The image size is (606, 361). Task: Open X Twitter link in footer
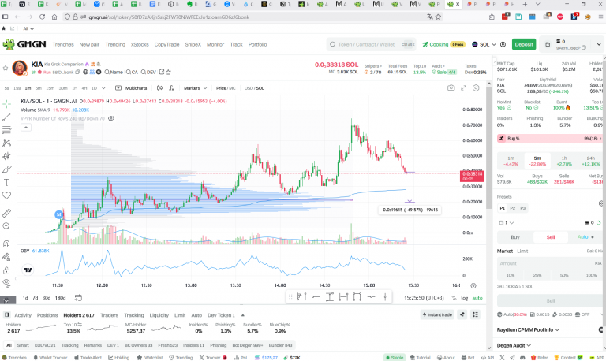(x=502, y=358)
